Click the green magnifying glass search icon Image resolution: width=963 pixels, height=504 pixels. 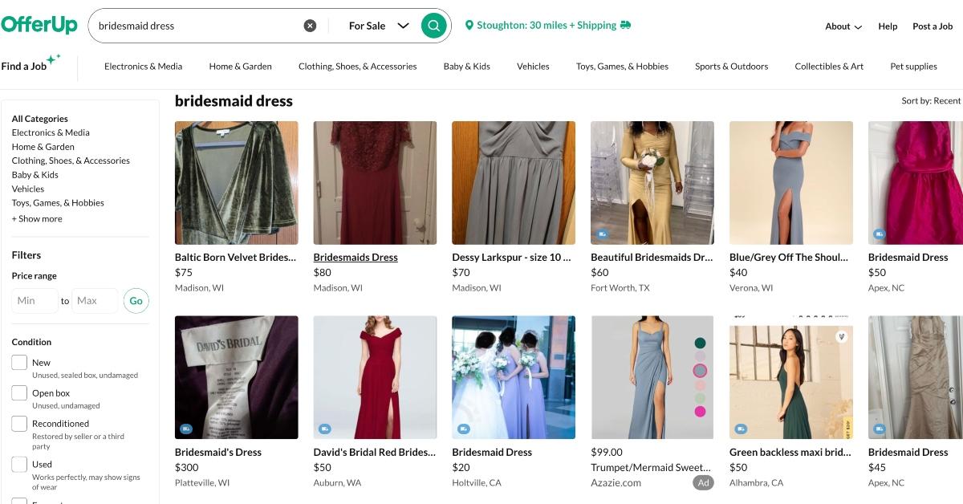click(433, 25)
